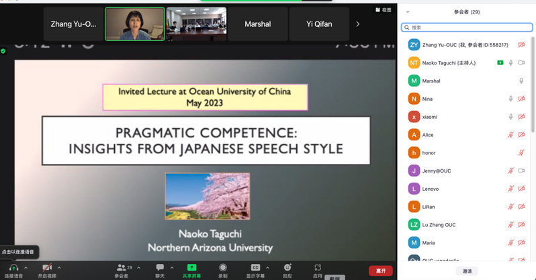The image size is (536, 280).
Task: Show next video thumbnails with right arrow
Action: (x=357, y=24)
